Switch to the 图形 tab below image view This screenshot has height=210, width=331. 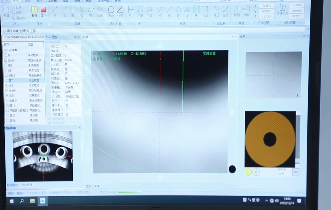pyautogui.click(x=88, y=186)
